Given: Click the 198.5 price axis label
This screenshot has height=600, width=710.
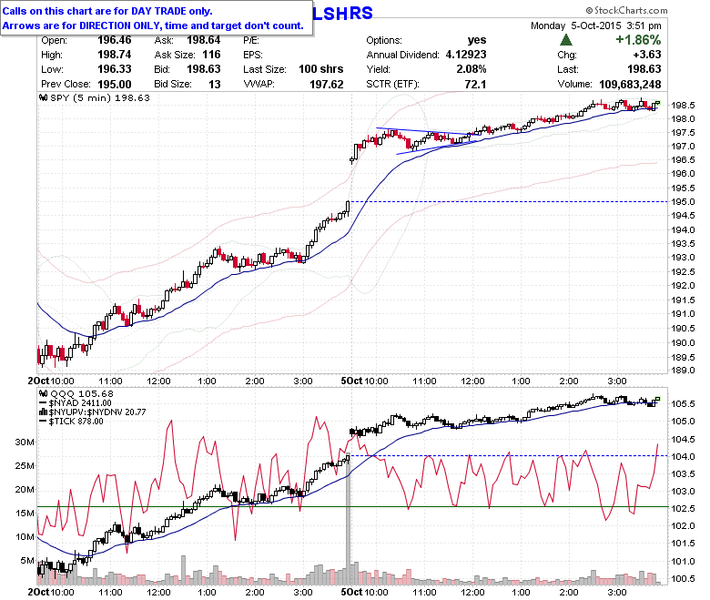Looking at the screenshot, I should (683, 105).
